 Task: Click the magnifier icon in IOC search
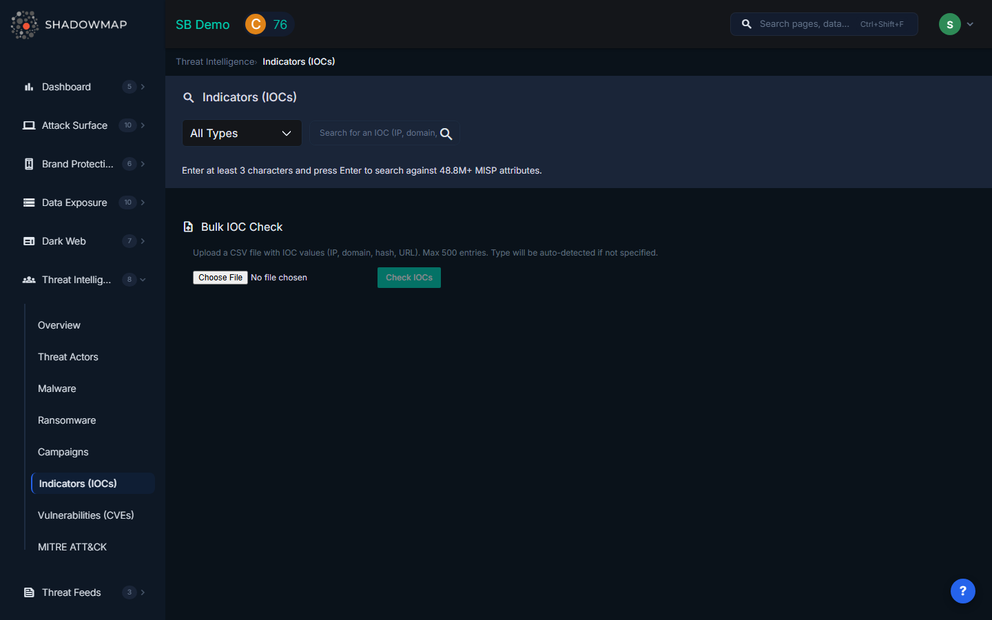tap(446, 134)
